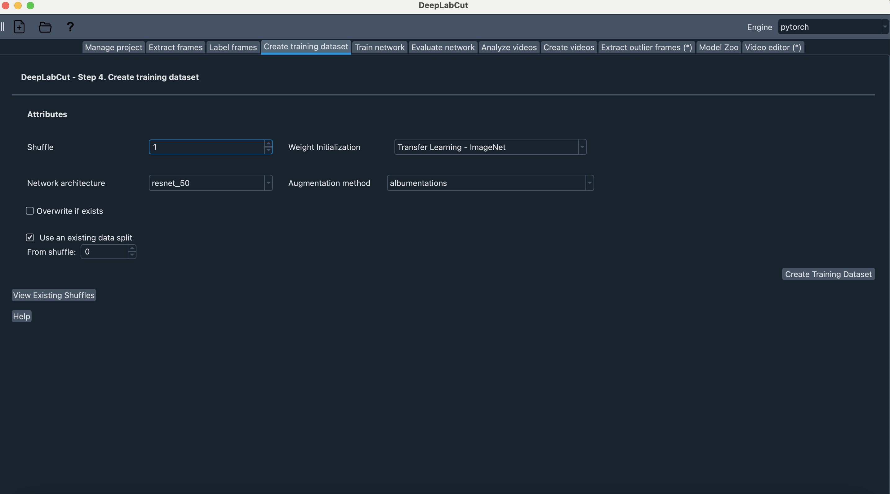Open the Engine pytorch dropdown

[833, 27]
